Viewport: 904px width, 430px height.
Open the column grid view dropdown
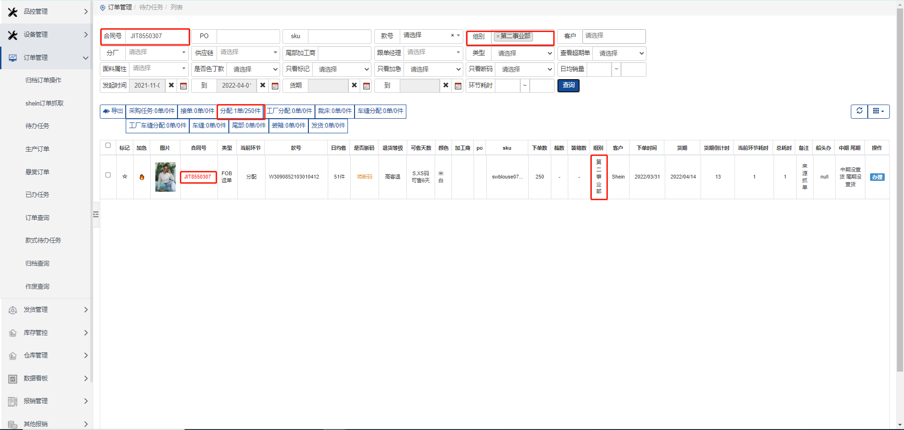[879, 111]
